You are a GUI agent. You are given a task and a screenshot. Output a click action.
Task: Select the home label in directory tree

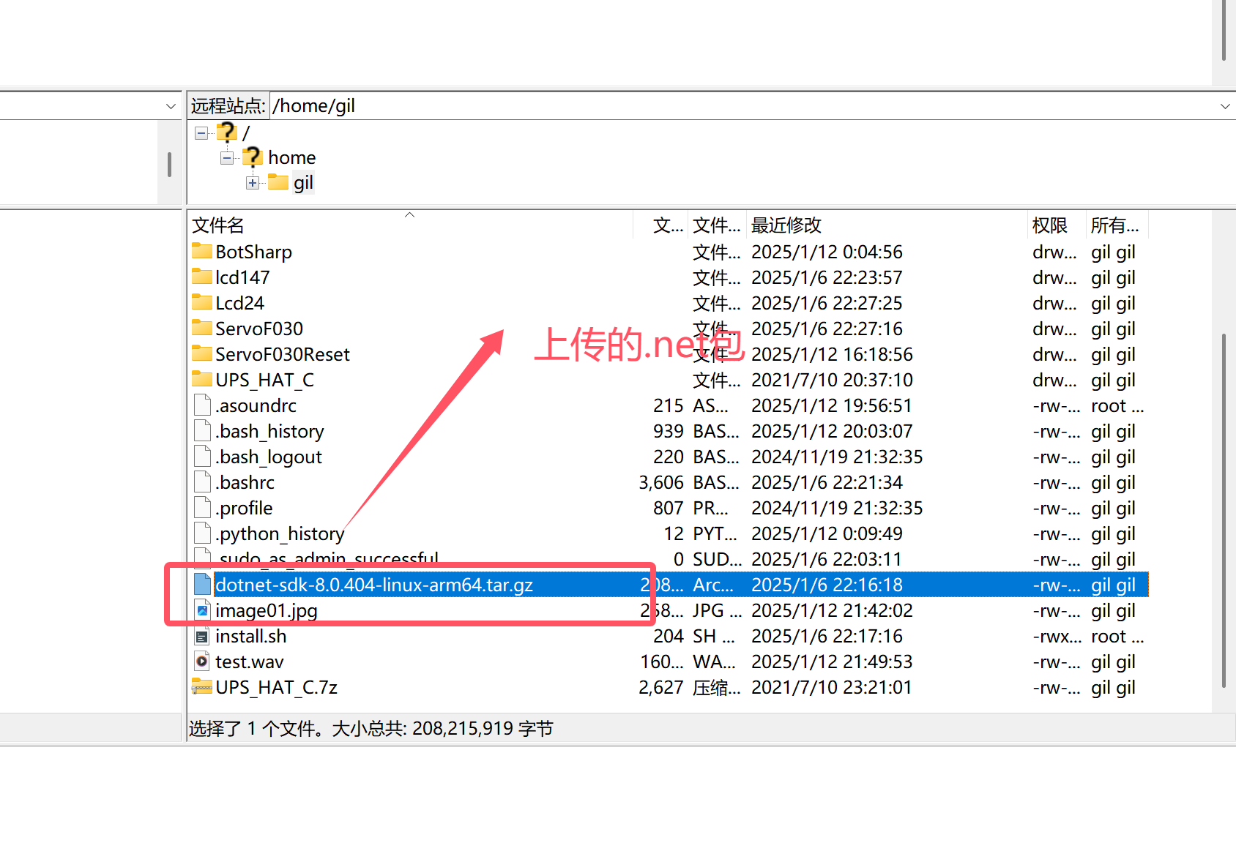click(291, 157)
